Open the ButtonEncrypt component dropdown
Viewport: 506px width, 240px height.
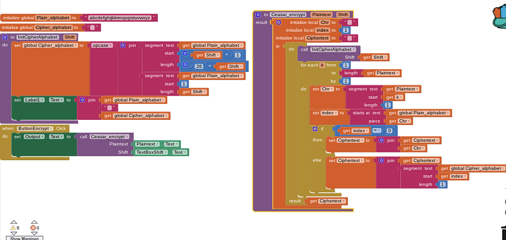[x=51, y=128]
